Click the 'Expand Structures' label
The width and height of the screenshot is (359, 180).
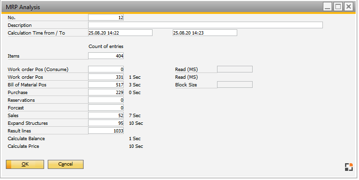pos(28,123)
